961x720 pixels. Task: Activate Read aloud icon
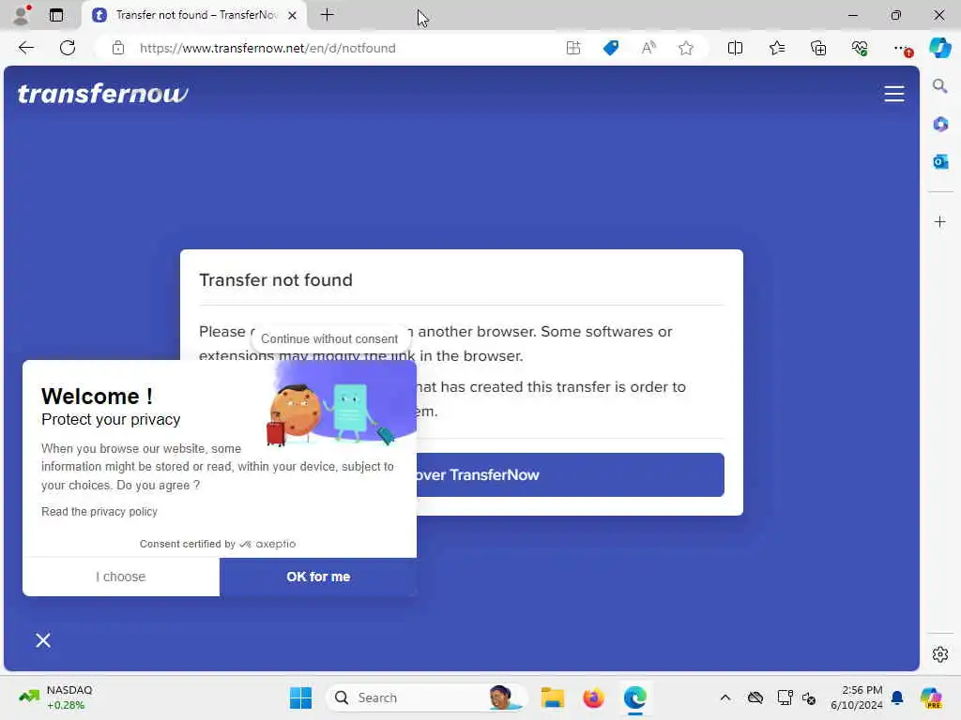(x=648, y=48)
